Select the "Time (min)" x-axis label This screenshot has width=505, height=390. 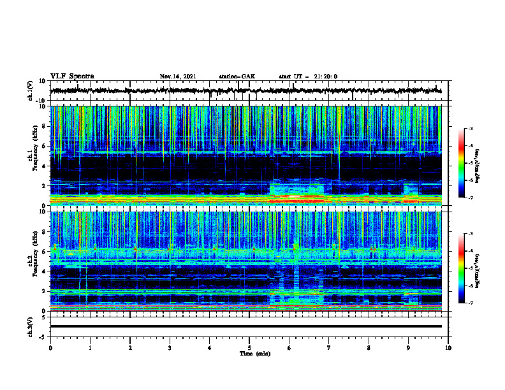[x=255, y=354]
